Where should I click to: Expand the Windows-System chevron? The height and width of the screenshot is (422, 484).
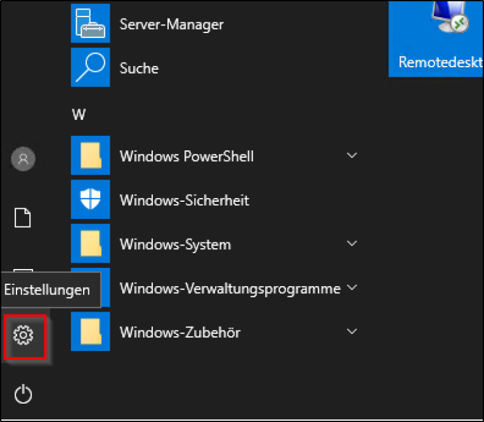[352, 243]
